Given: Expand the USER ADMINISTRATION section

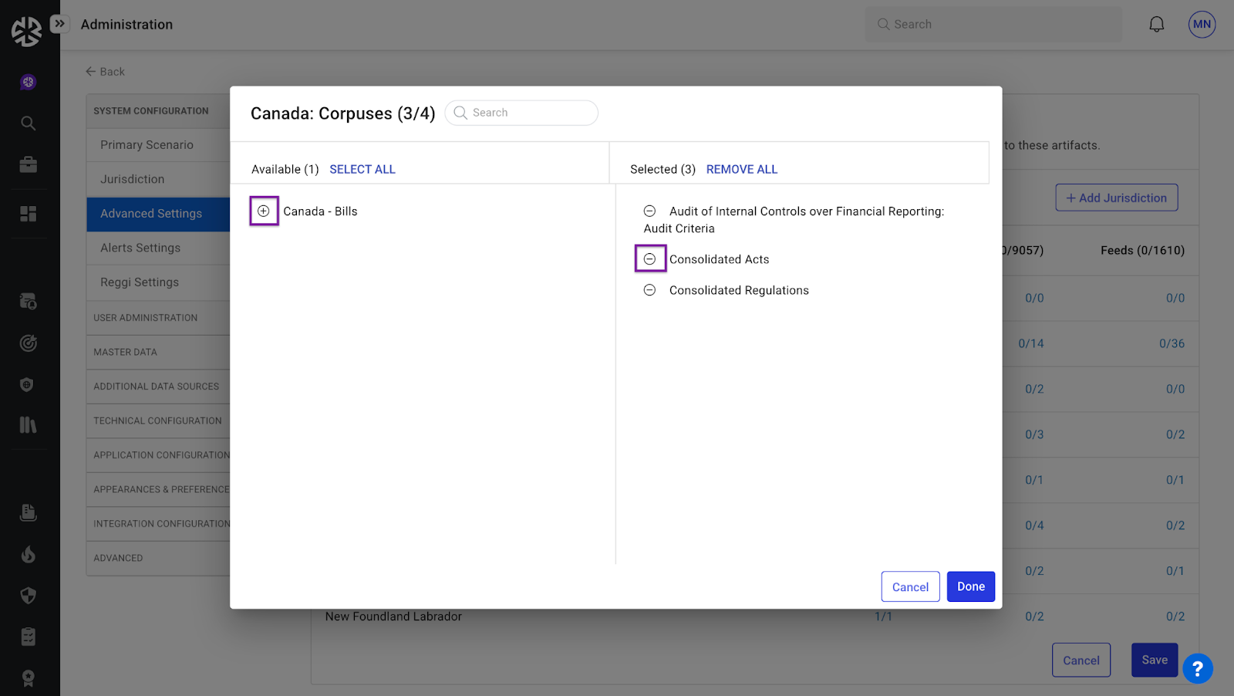Looking at the screenshot, I should coord(146,318).
